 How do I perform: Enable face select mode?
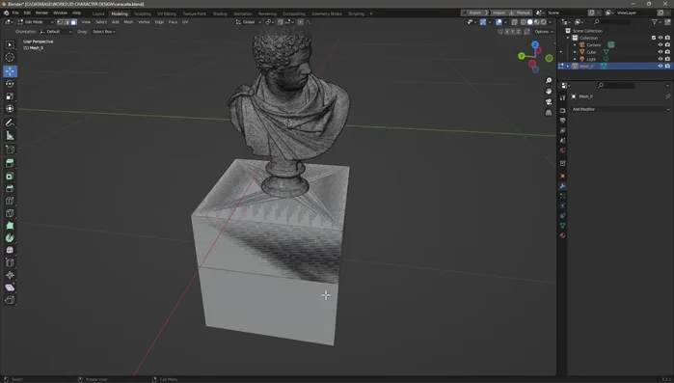74,22
